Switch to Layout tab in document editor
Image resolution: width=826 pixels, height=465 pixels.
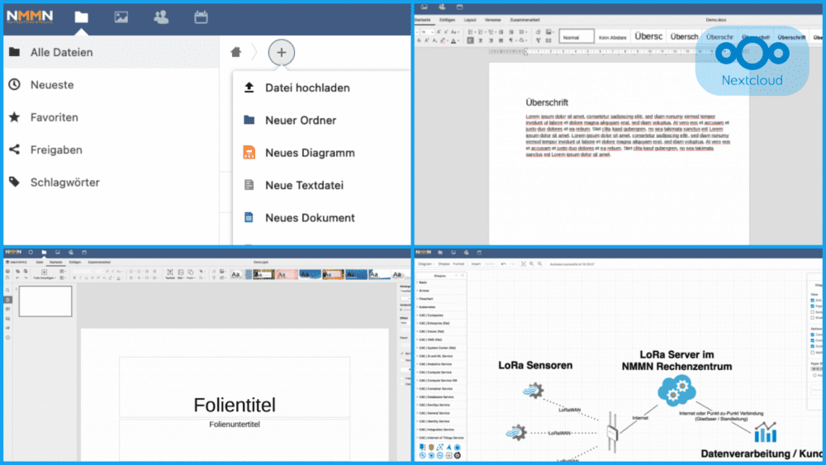470,20
